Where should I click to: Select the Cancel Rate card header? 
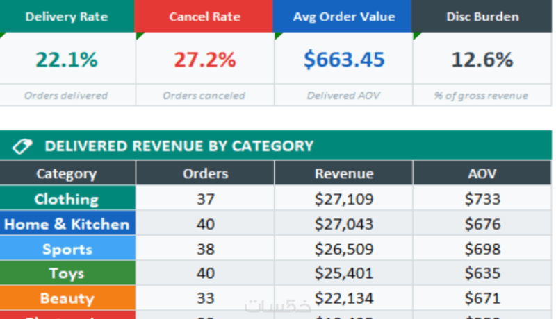click(x=204, y=17)
